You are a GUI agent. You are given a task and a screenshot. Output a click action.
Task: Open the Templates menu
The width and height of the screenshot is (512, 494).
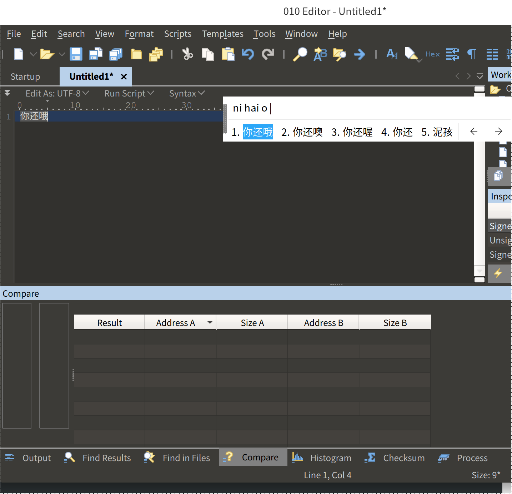[x=222, y=34]
